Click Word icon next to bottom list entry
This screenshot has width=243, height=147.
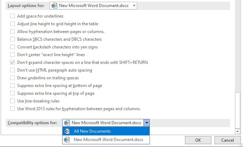tap(67, 140)
